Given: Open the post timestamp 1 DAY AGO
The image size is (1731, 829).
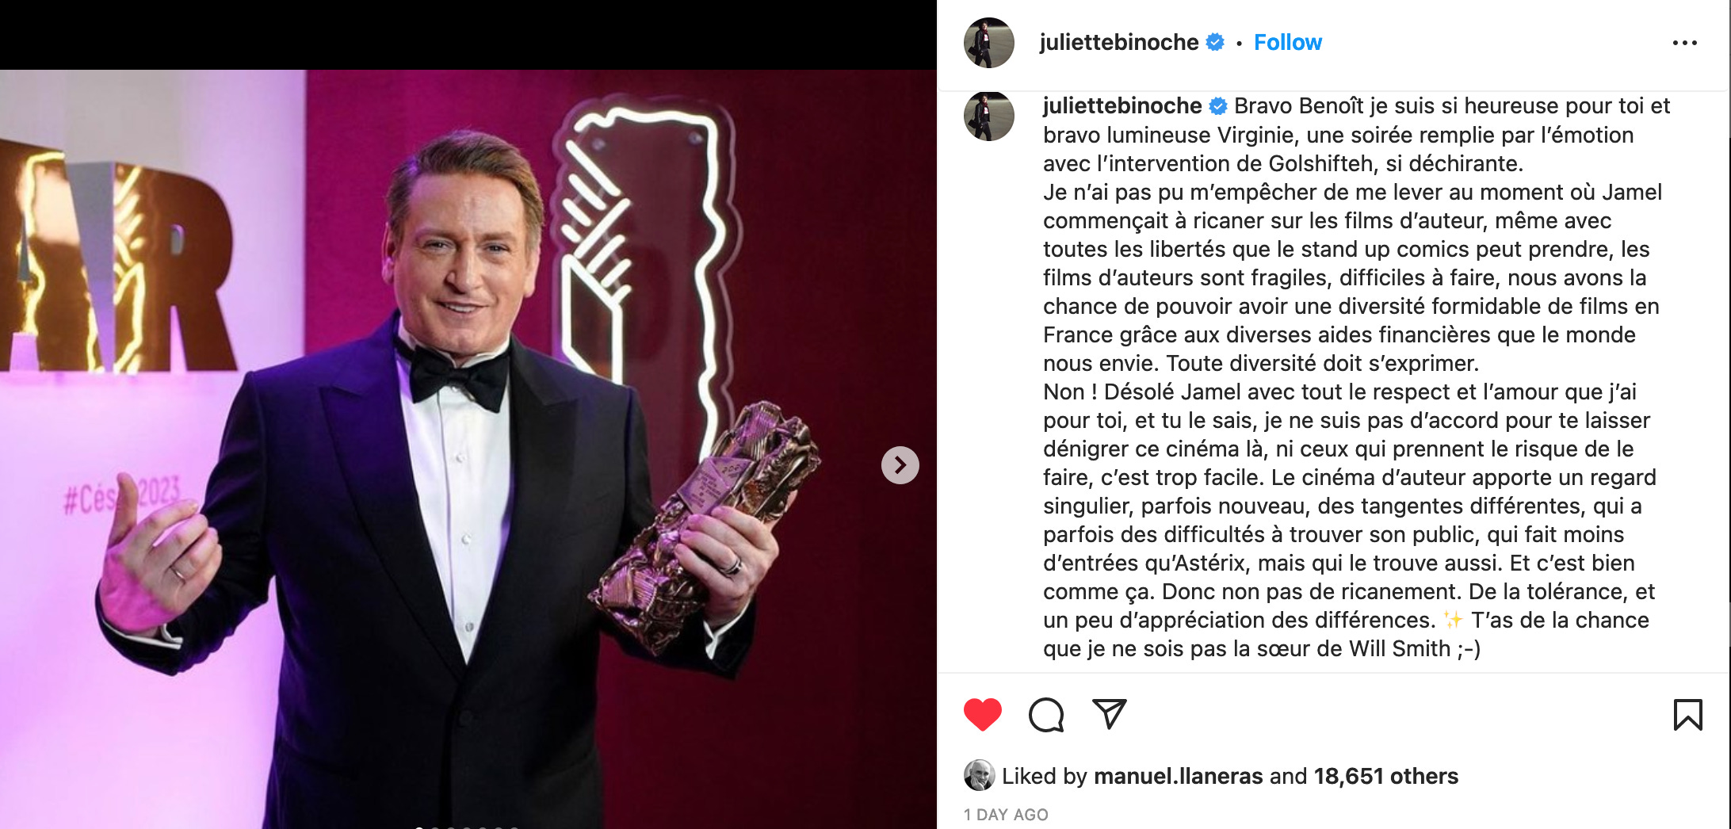Looking at the screenshot, I should pos(1006,815).
